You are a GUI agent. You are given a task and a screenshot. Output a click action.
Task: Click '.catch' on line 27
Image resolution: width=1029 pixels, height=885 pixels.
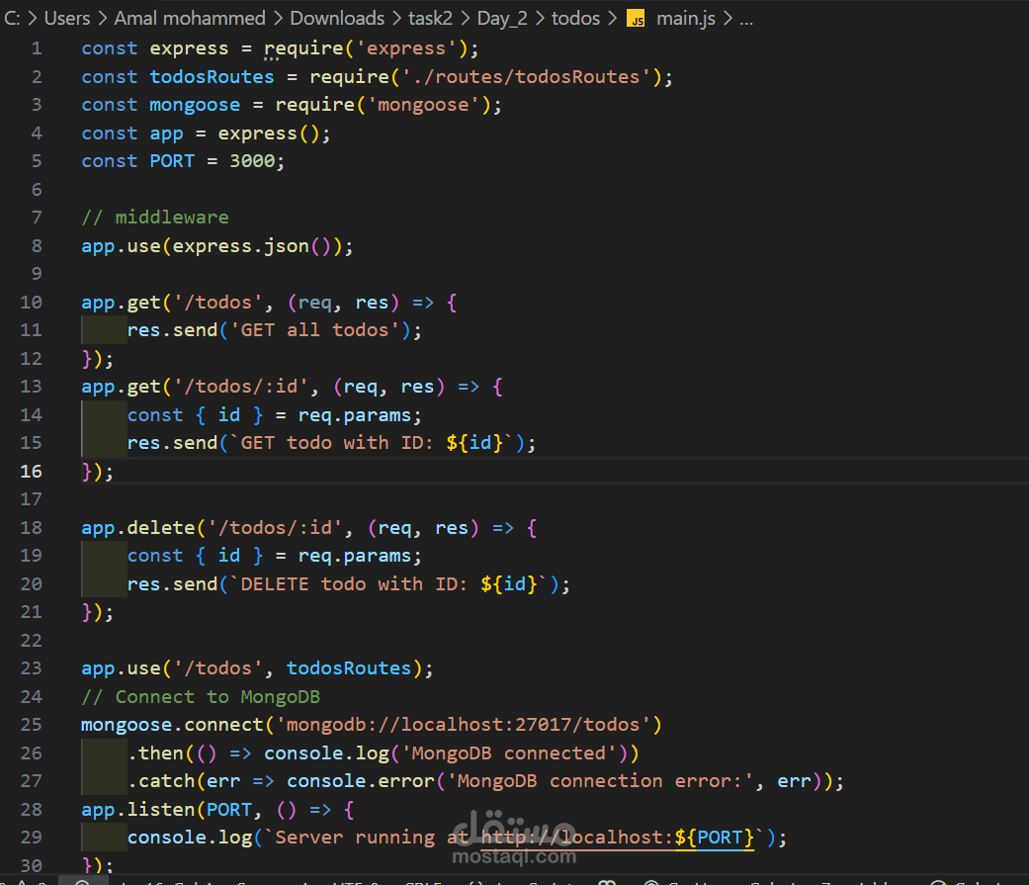click(x=161, y=781)
